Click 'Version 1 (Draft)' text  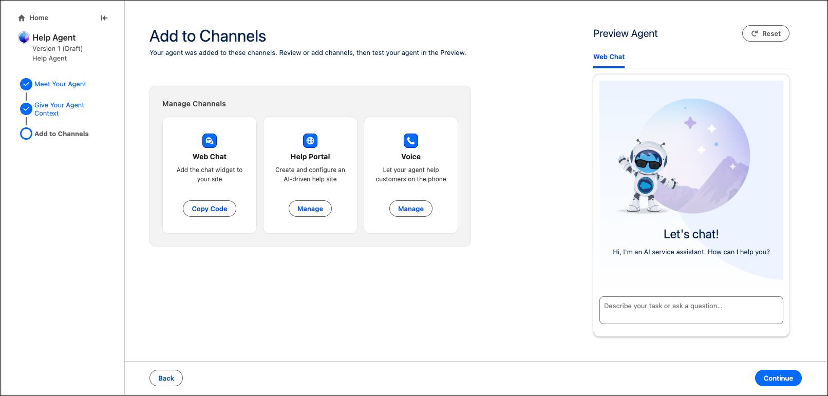(58, 49)
